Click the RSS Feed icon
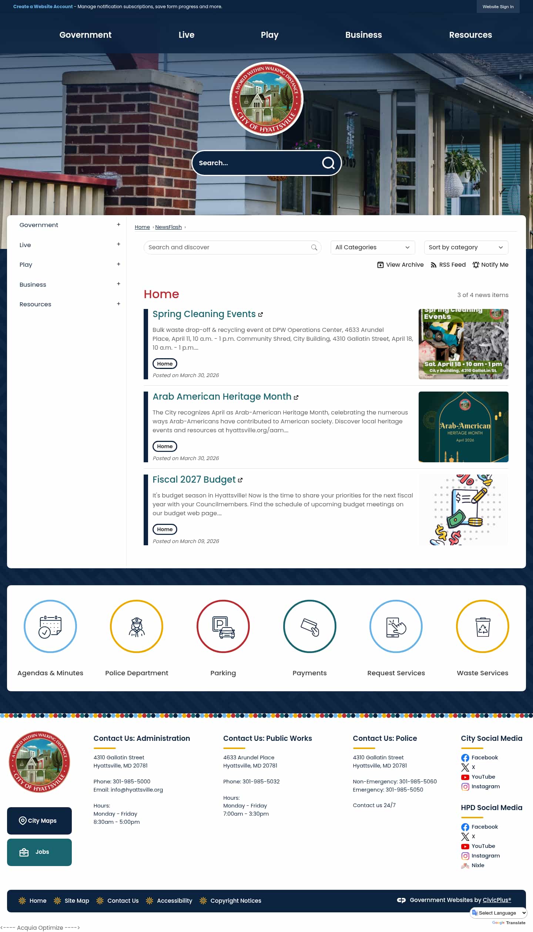Screen dimensions: 533x932 [x=433, y=265]
